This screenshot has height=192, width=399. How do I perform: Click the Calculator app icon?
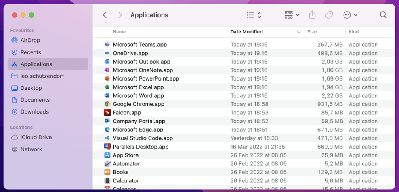107,181
